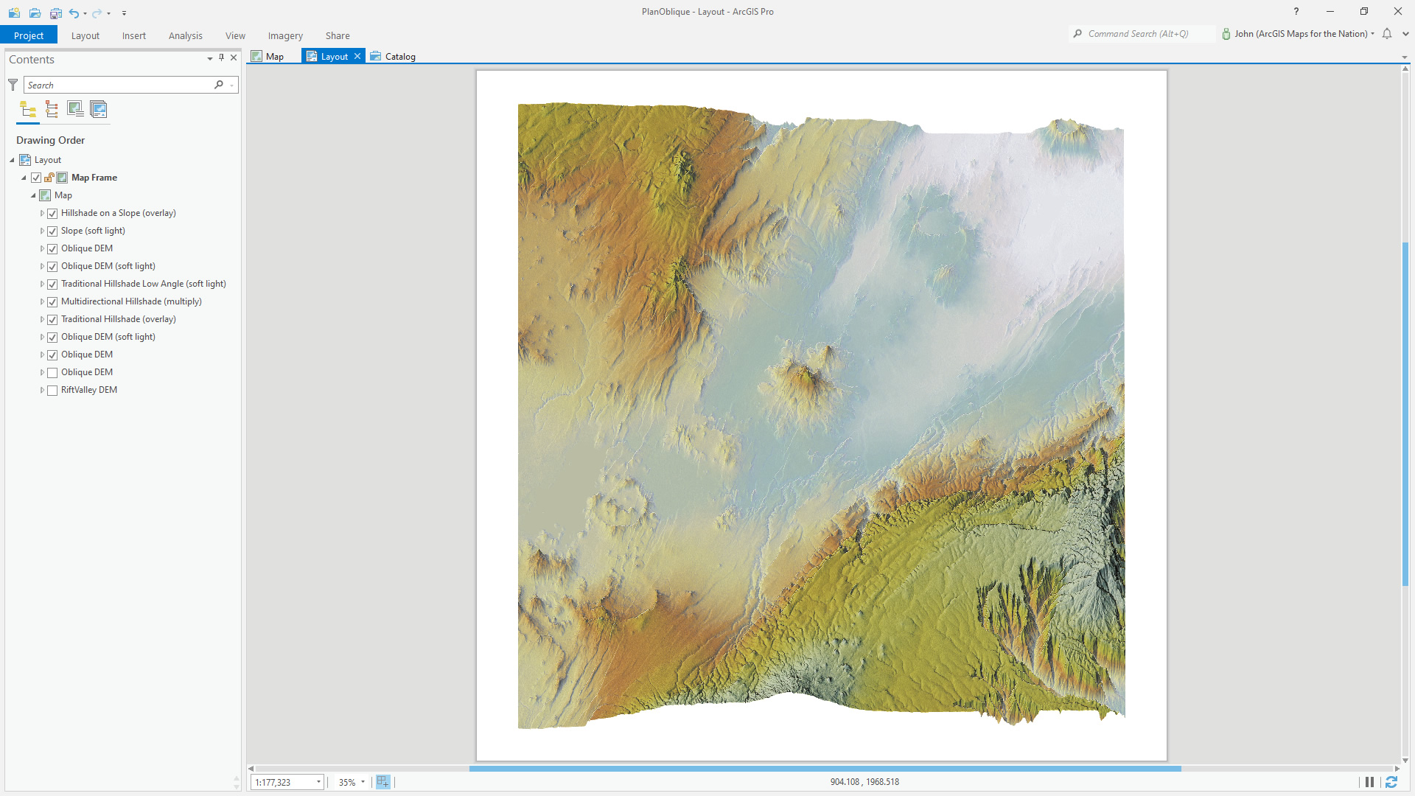
Task: Enable the unchecked Oblique DEM layer
Action: [52, 372]
